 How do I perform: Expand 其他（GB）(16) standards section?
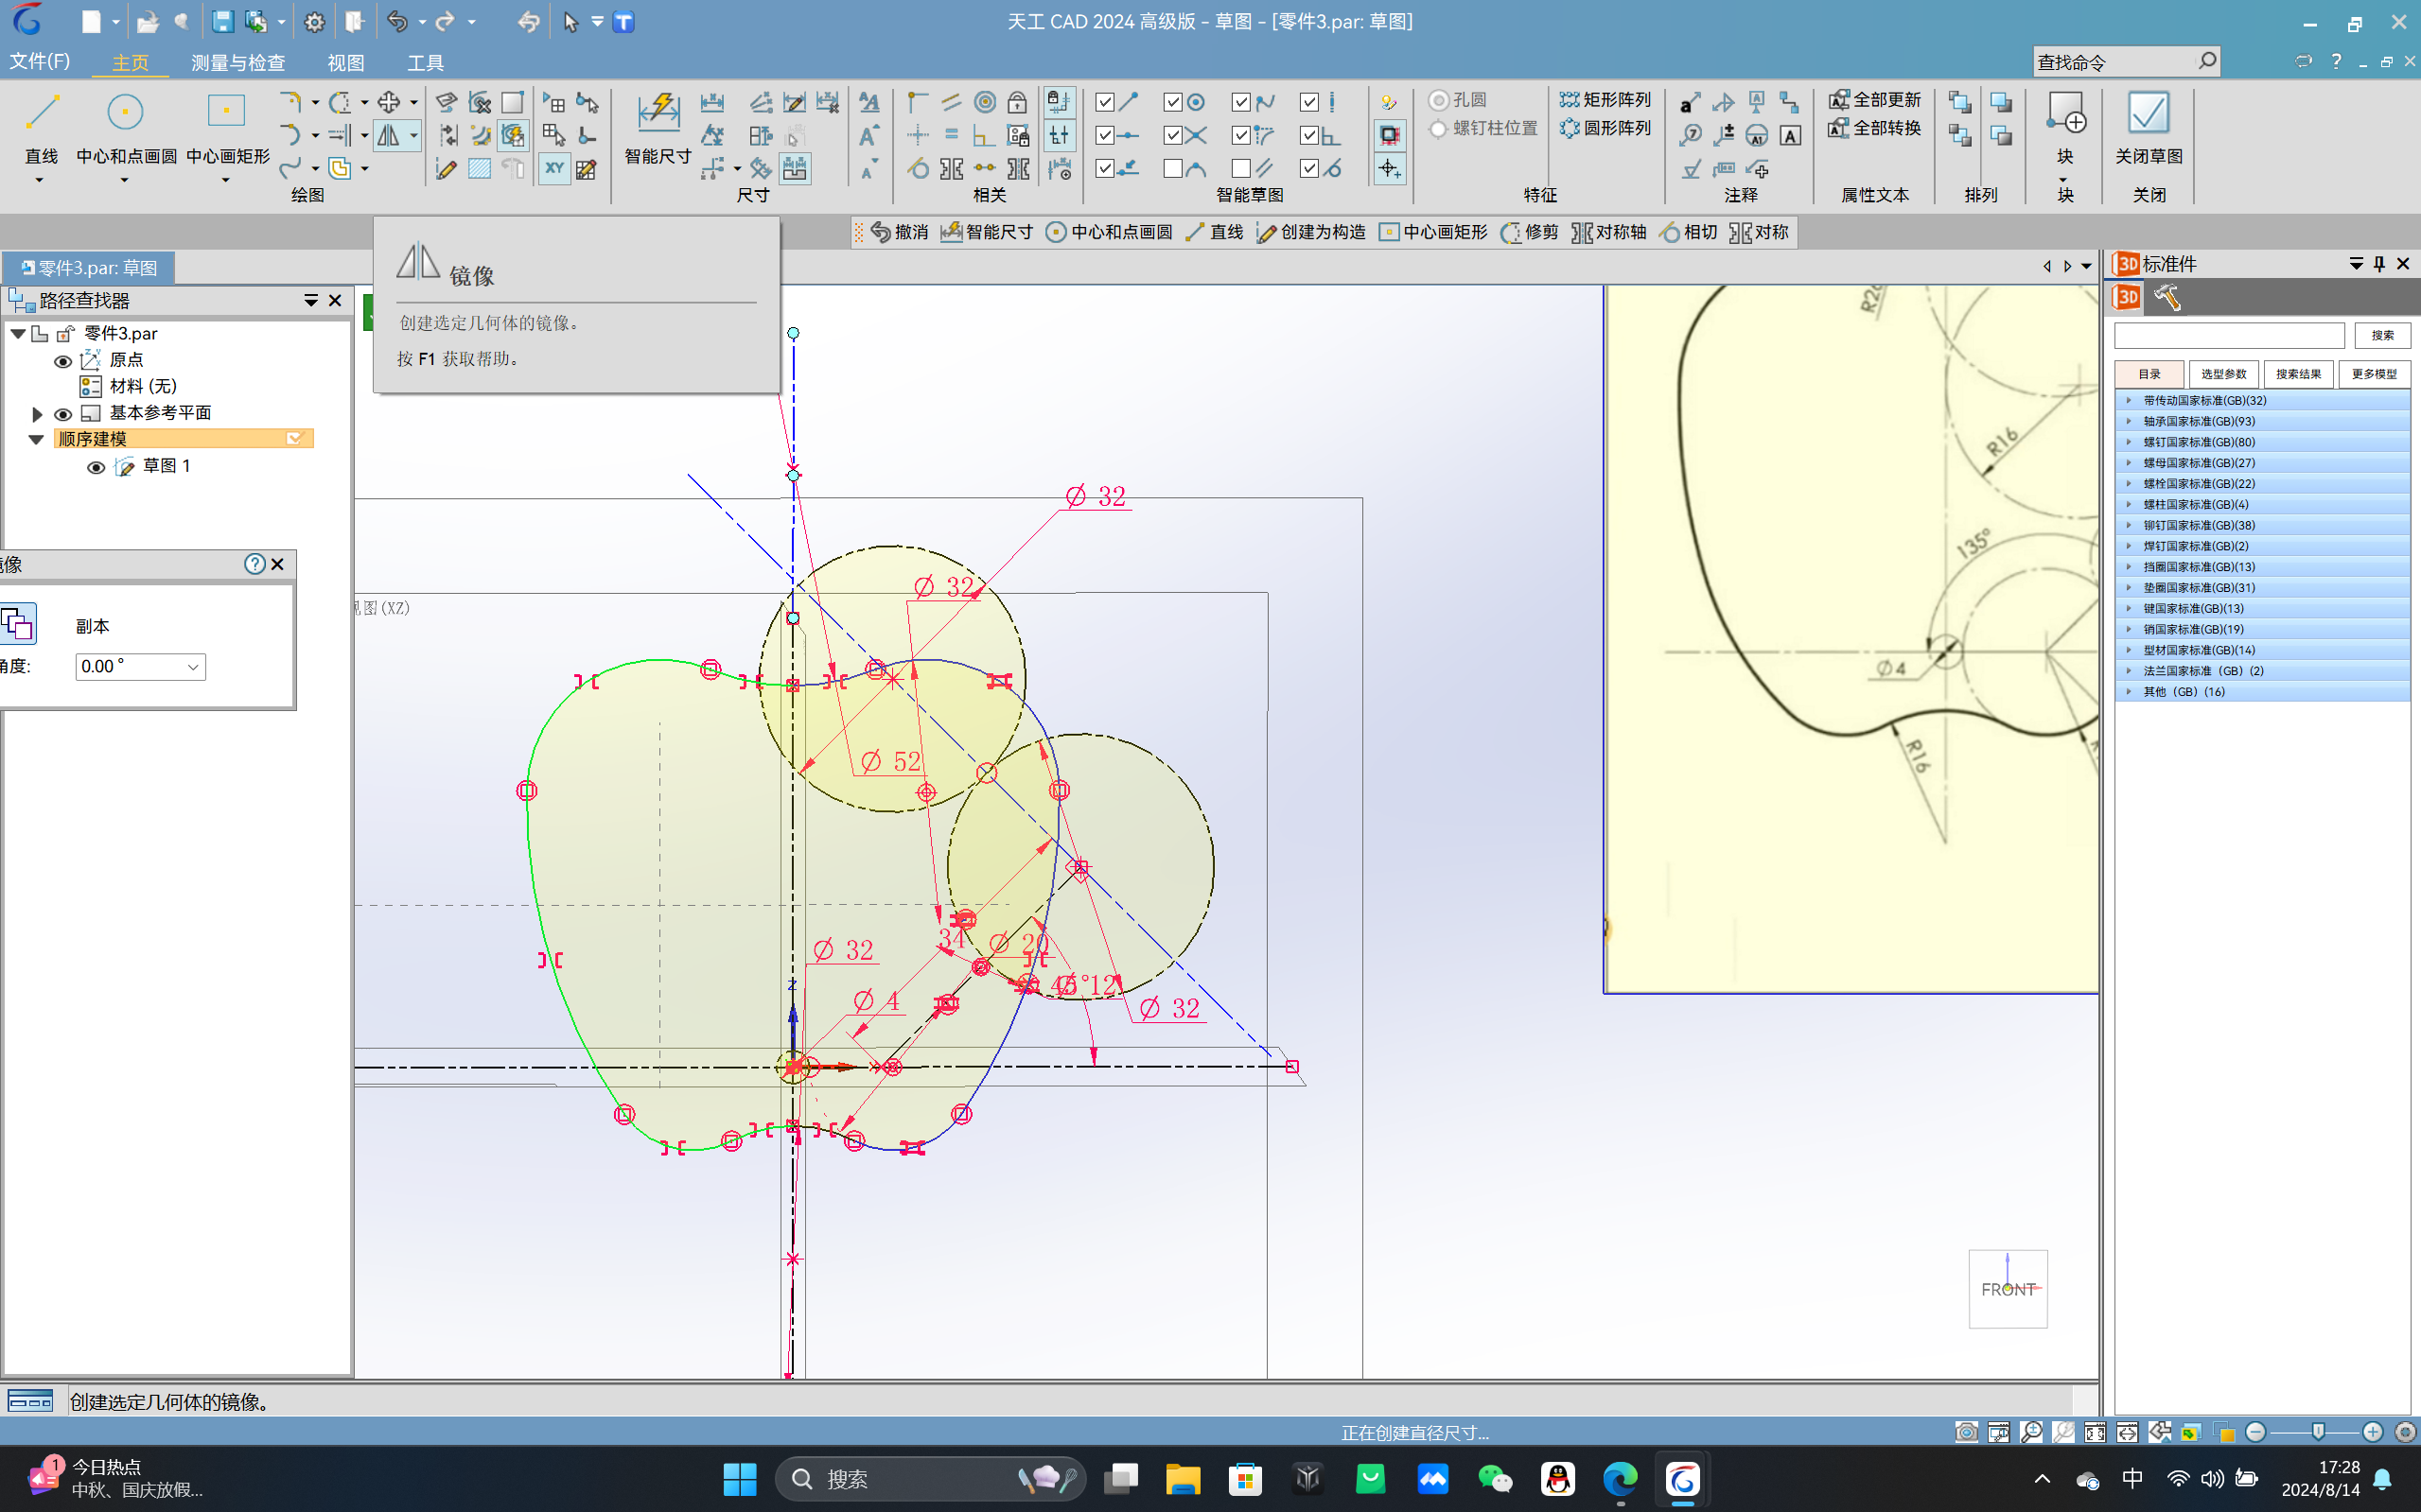[2128, 691]
